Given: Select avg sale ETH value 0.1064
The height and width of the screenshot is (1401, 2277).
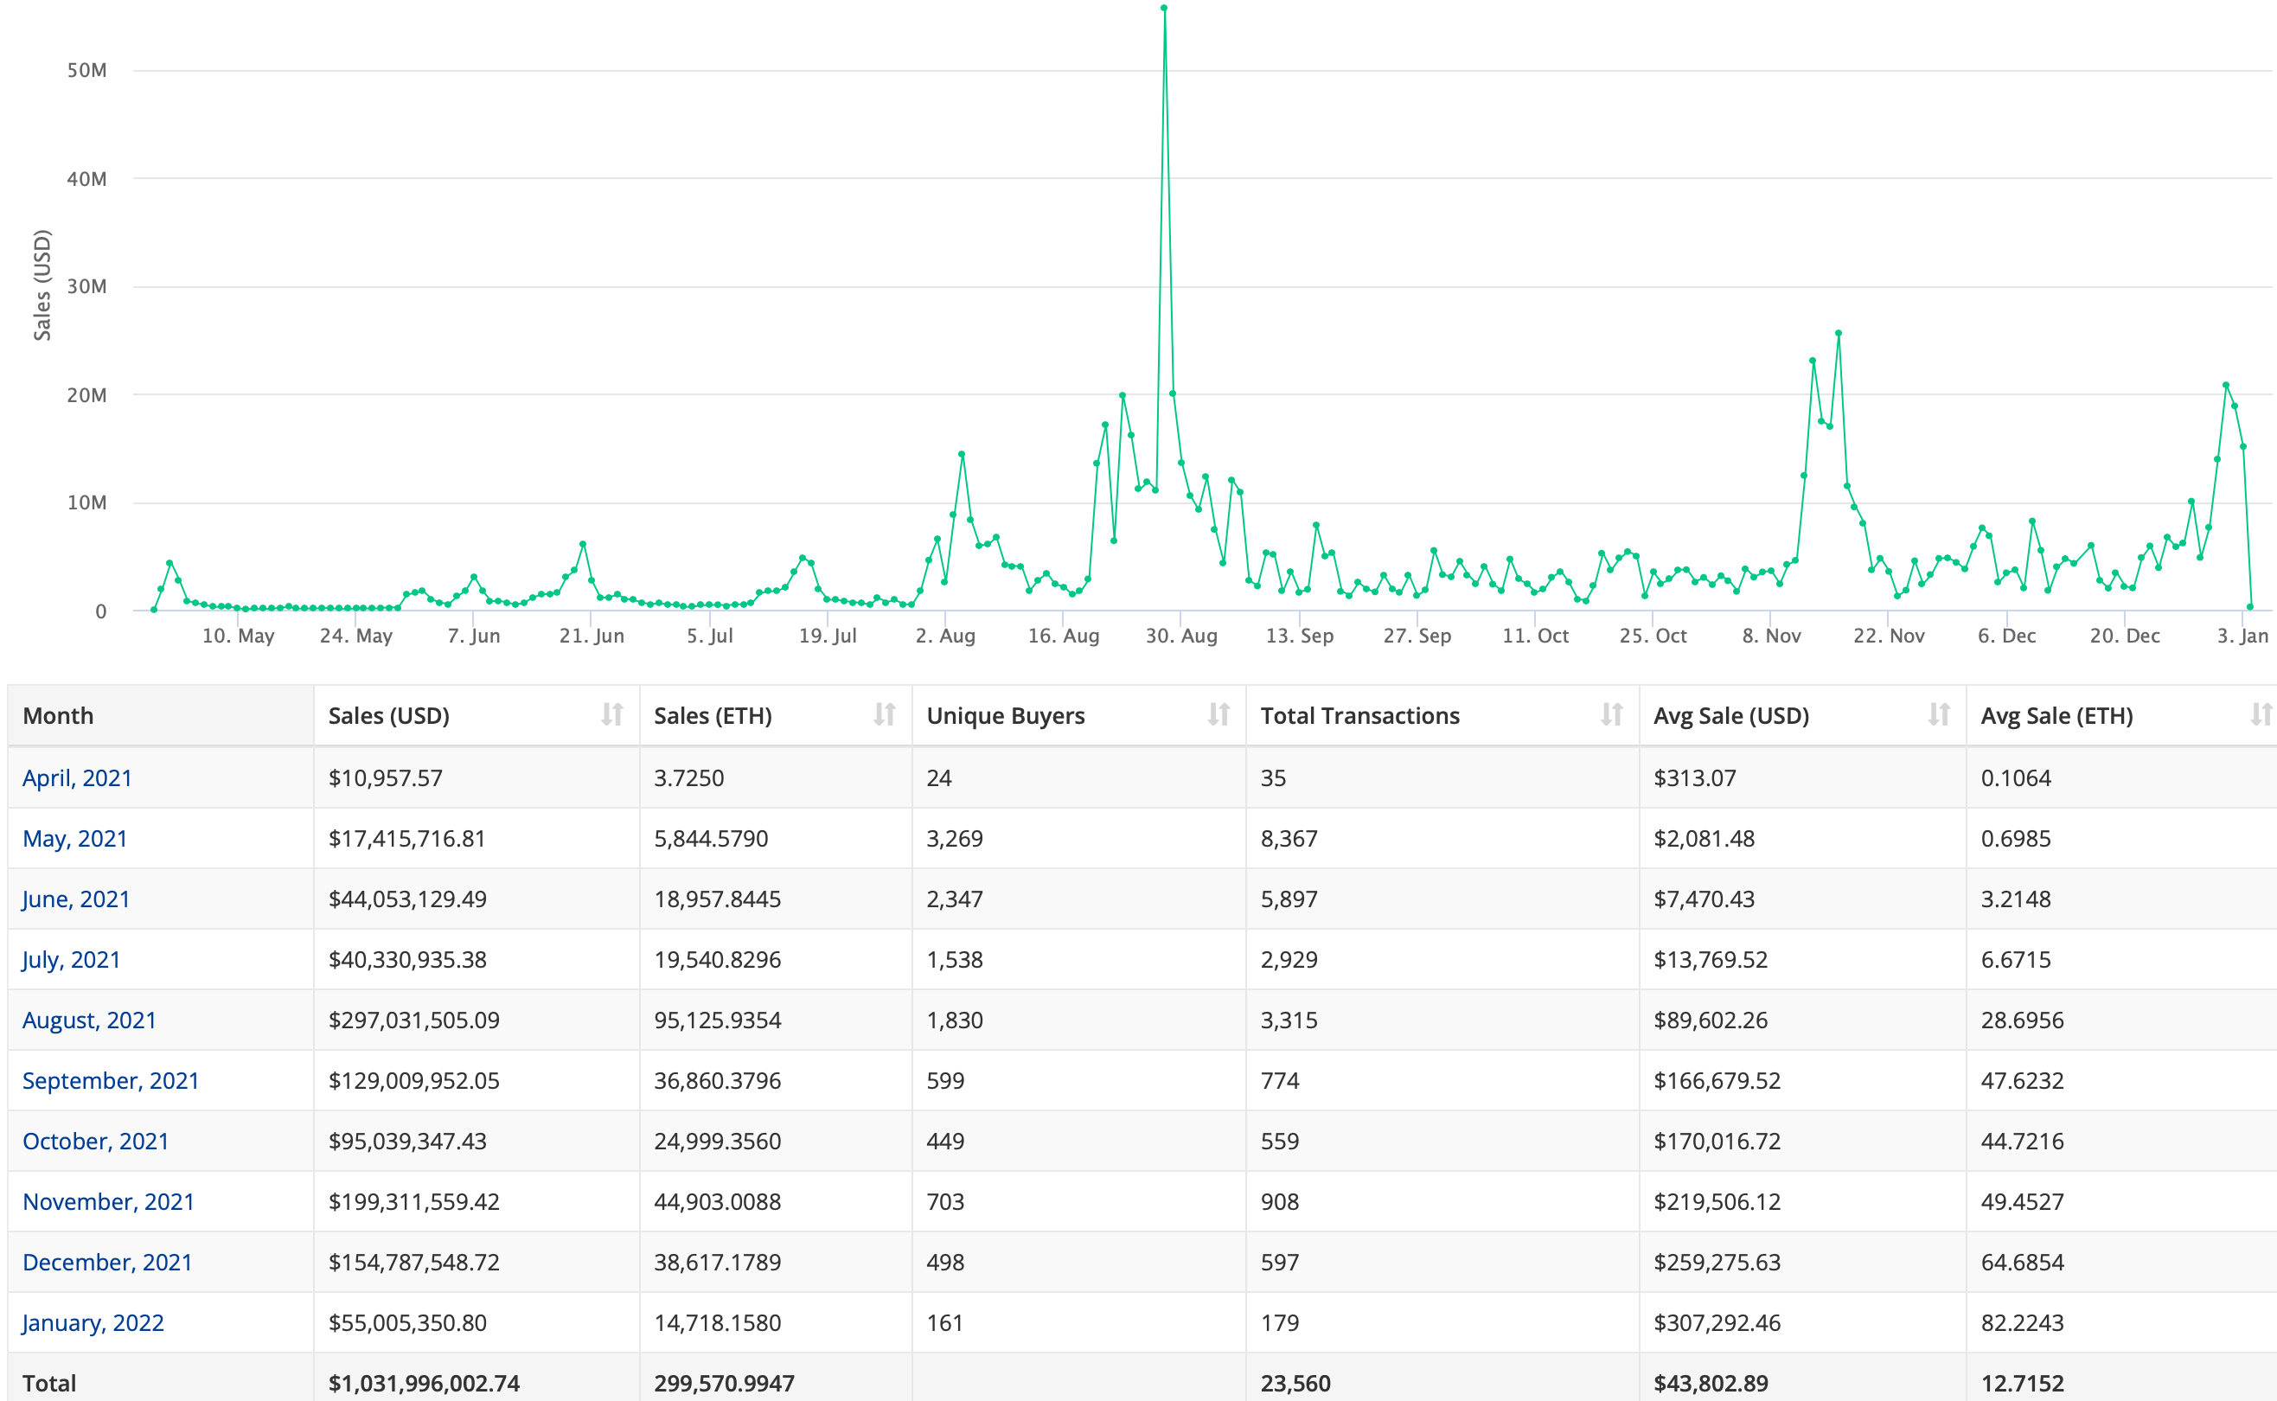Looking at the screenshot, I should [2016, 777].
